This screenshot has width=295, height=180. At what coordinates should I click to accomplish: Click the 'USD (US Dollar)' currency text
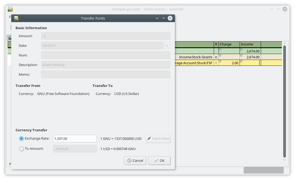click(127, 94)
